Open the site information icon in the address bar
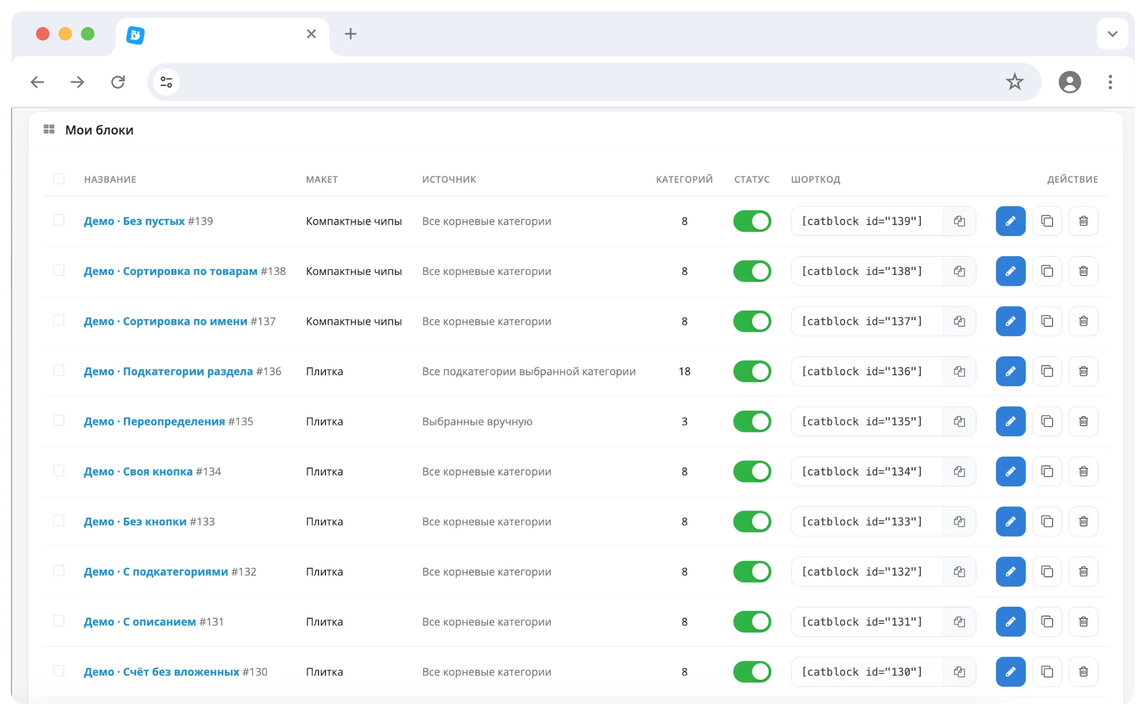The width and height of the screenshot is (1146, 715). pos(166,82)
